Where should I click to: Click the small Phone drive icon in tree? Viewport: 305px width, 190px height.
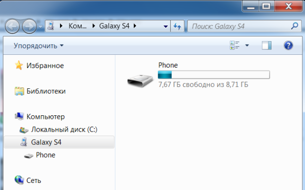pyautogui.click(x=28, y=156)
